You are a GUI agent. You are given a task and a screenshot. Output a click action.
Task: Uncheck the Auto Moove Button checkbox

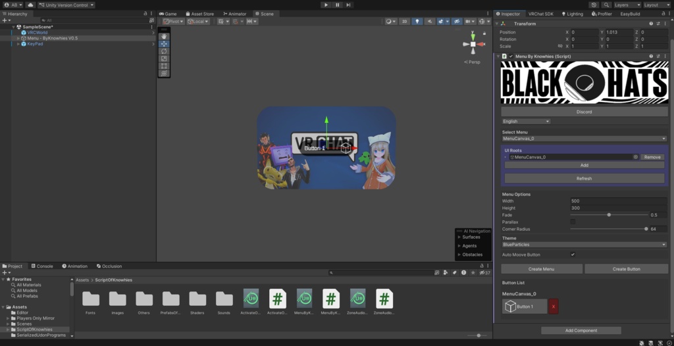click(x=573, y=255)
